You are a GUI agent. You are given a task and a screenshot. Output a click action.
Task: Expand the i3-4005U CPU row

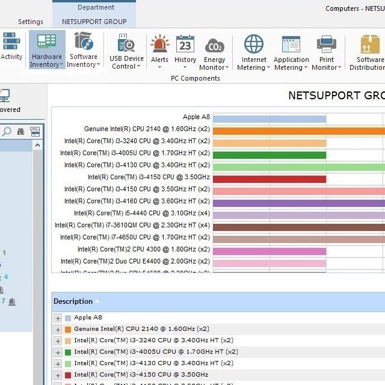[x=58, y=353]
